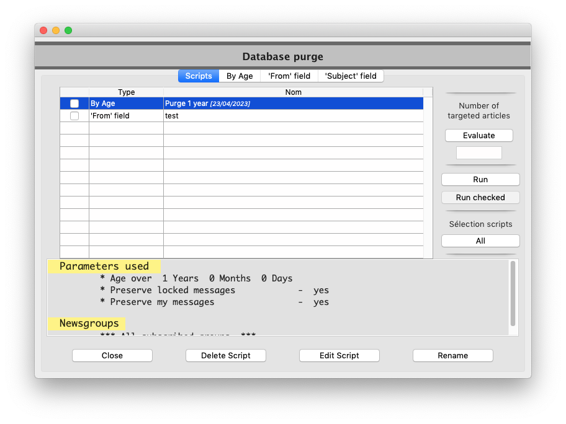Open the 'Subject' field tab
Image resolution: width=566 pixels, height=424 pixels.
[x=351, y=76]
